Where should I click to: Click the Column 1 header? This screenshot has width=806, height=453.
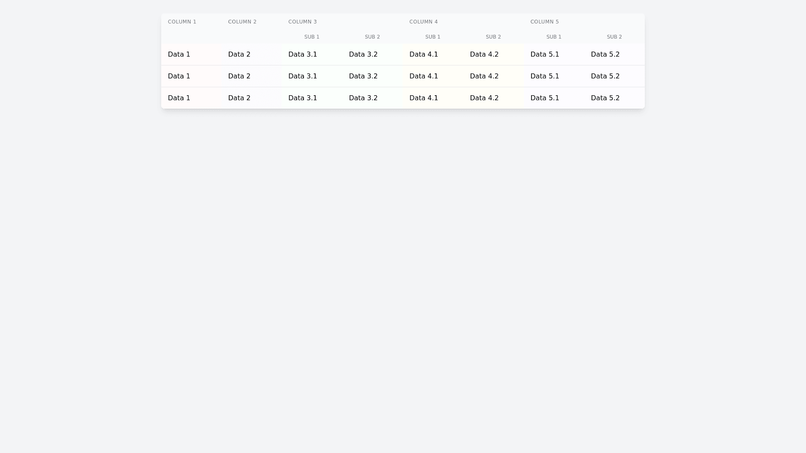coord(182,22)
